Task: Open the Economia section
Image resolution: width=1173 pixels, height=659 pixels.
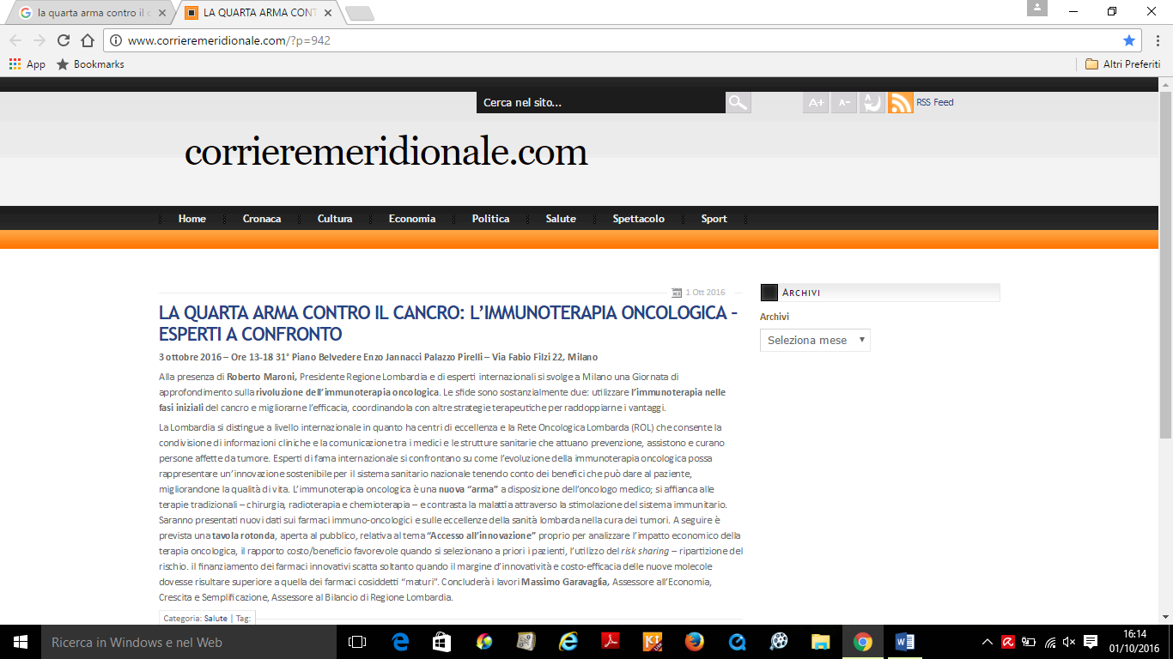Action: tap(412, 219)
